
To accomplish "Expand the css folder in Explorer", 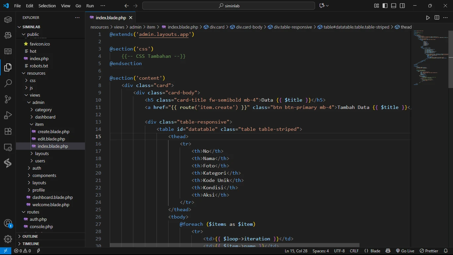I will (32, 80).
